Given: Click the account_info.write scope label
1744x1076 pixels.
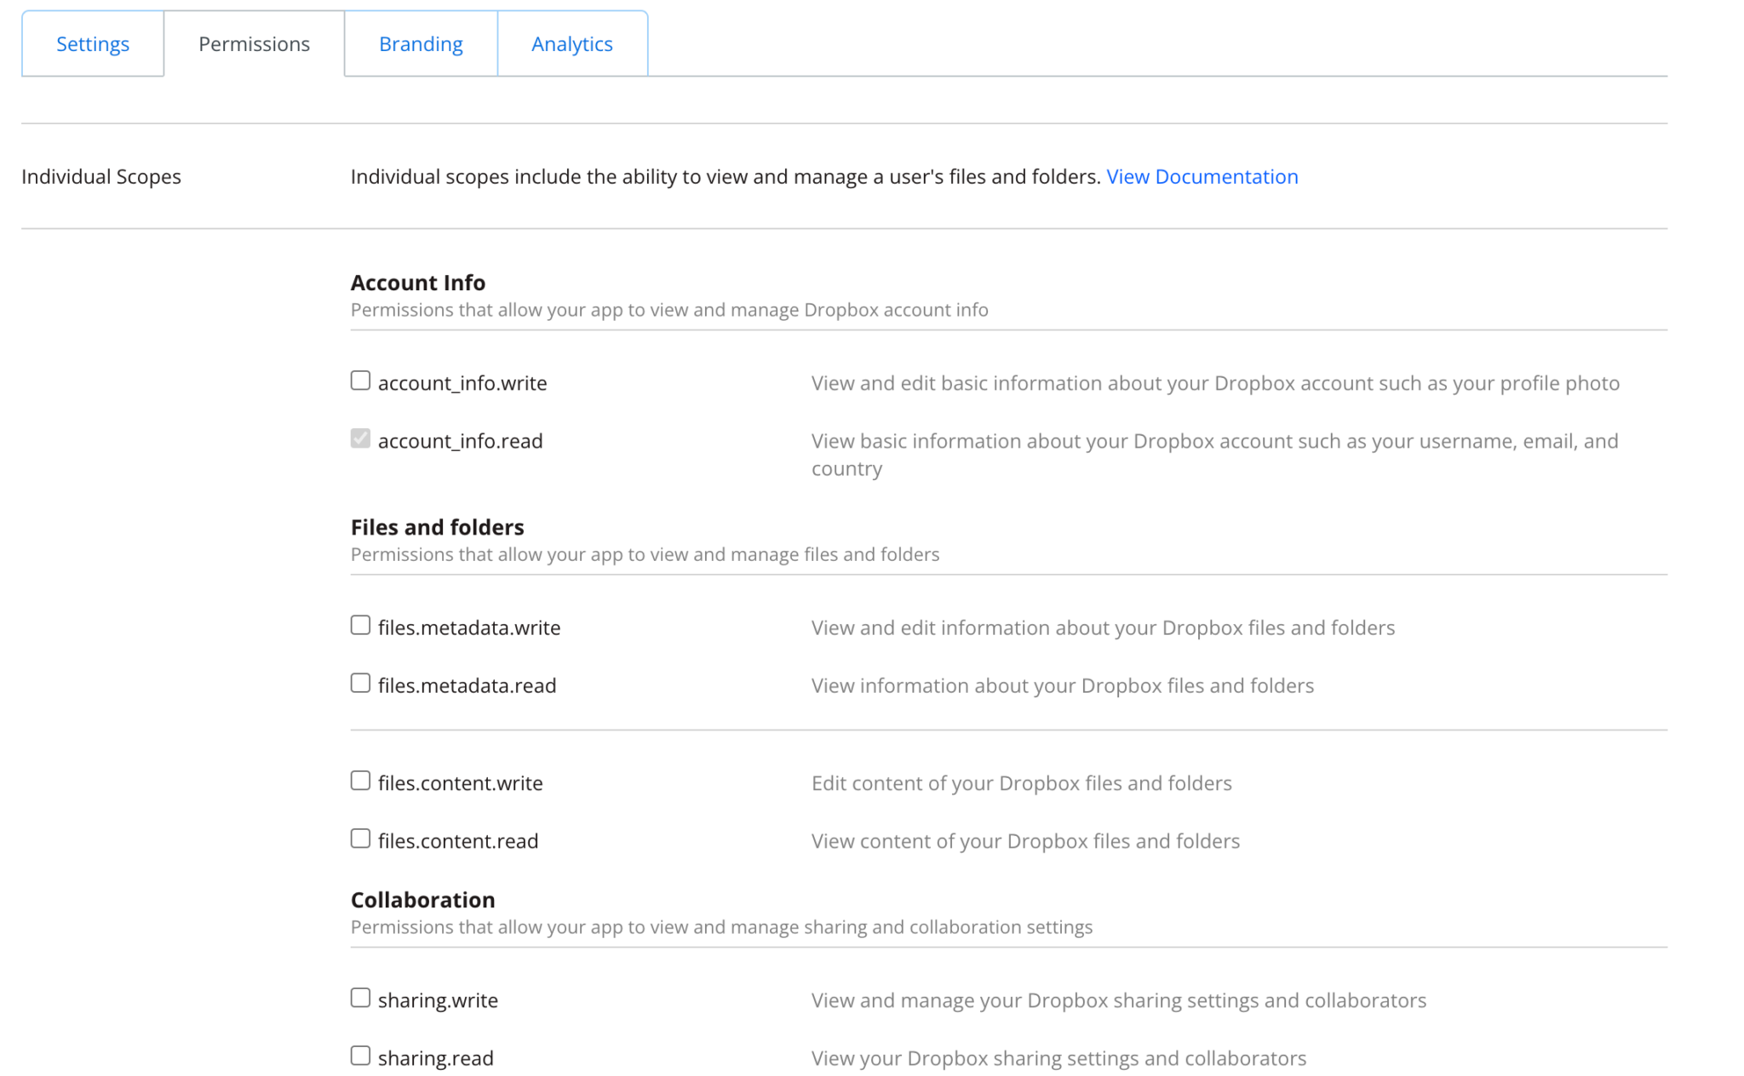Looking at the screenshot, I should [462, 382].
